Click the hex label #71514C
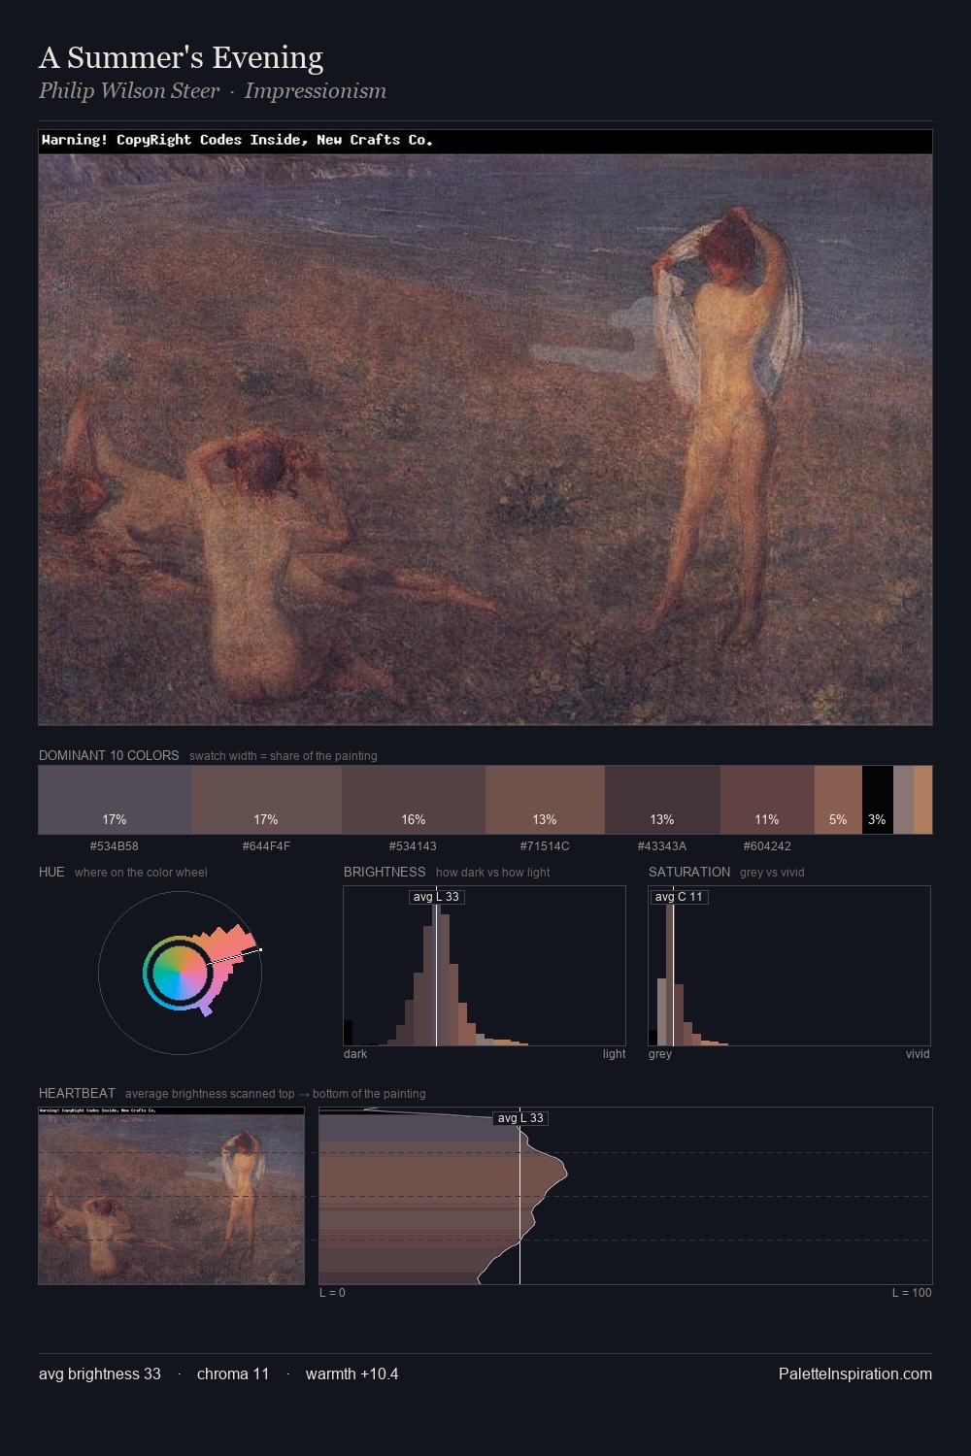Image resolution: width=971 pixels, height=1456 pixels. coord(545,846)
